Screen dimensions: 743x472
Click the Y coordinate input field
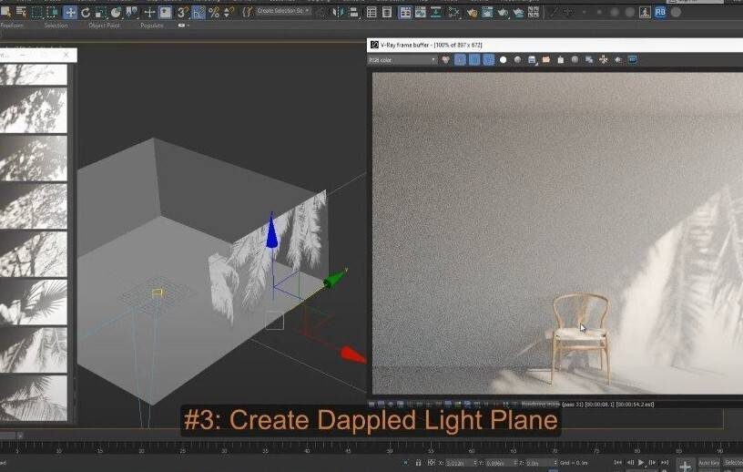tap(502, 463)
